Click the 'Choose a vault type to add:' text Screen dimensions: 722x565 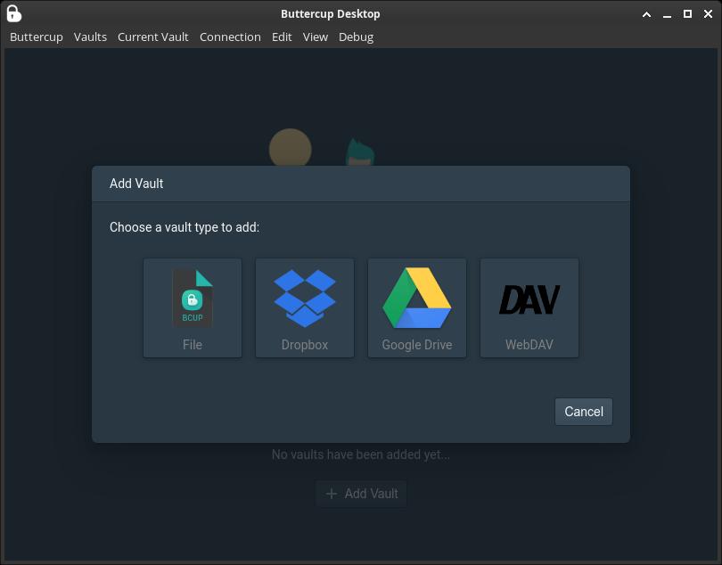[x=185, y=227]
